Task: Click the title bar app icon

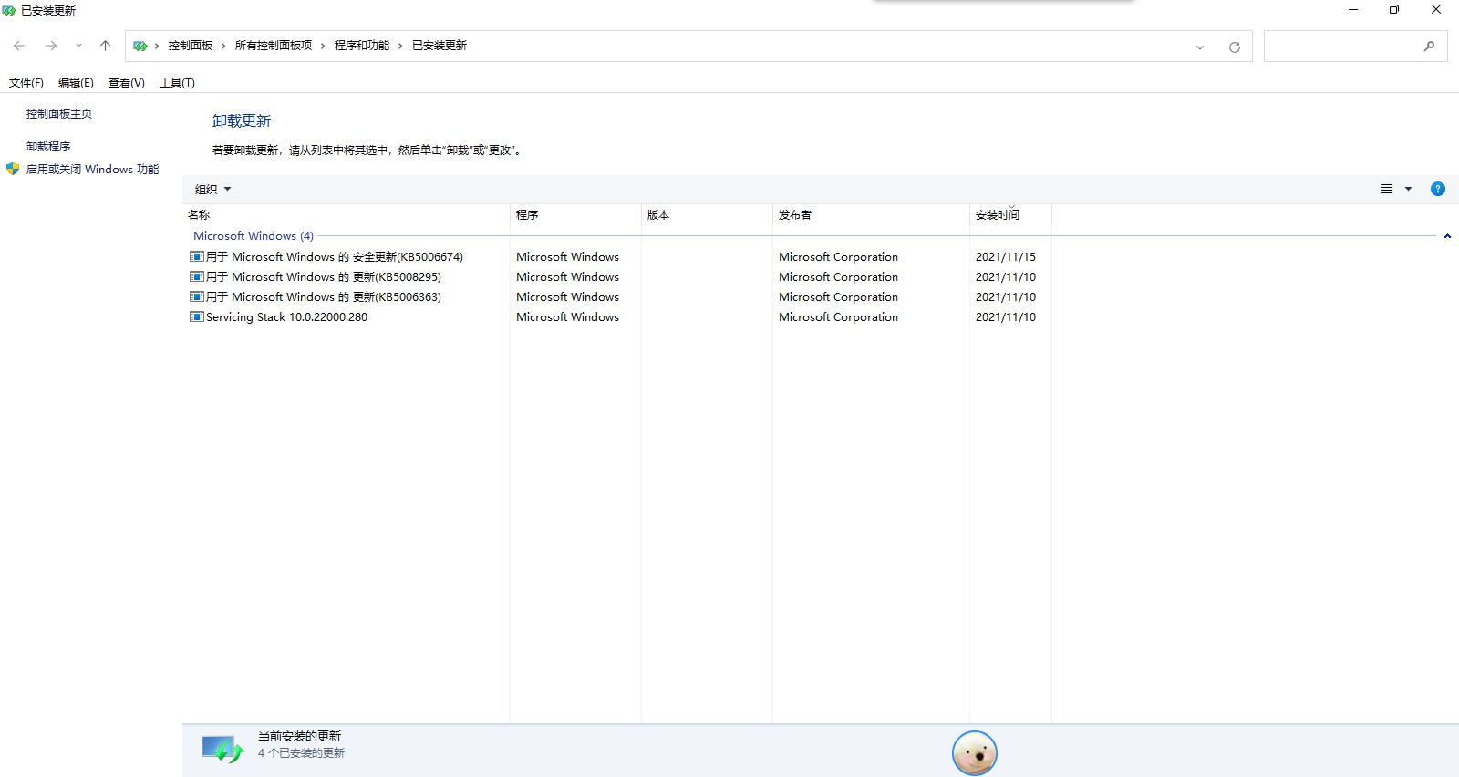Action: point(9,10)
